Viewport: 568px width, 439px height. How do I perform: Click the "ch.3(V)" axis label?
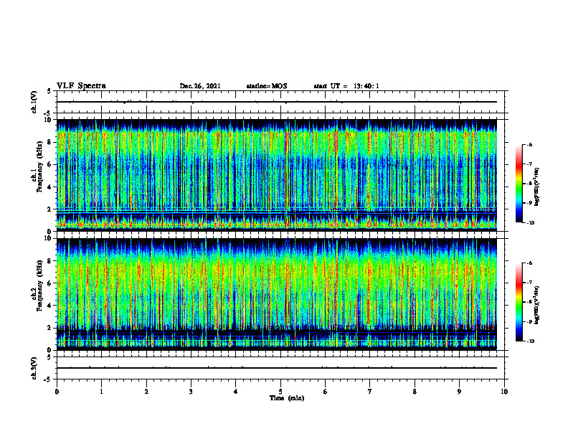tap(34, 369)
